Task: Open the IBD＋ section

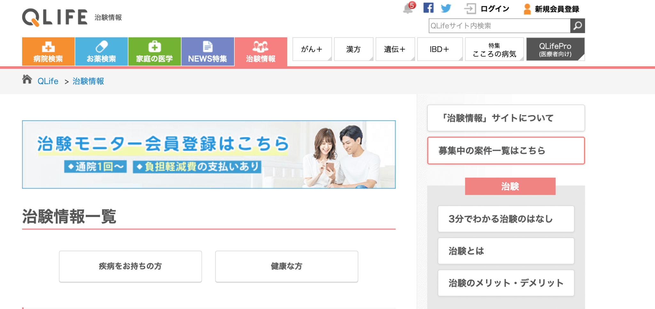Action: (440, 49)
